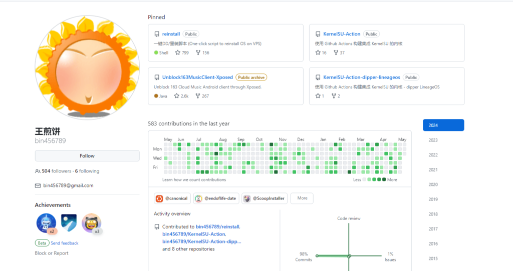Click the @canonical organization icon

point(159,198)
